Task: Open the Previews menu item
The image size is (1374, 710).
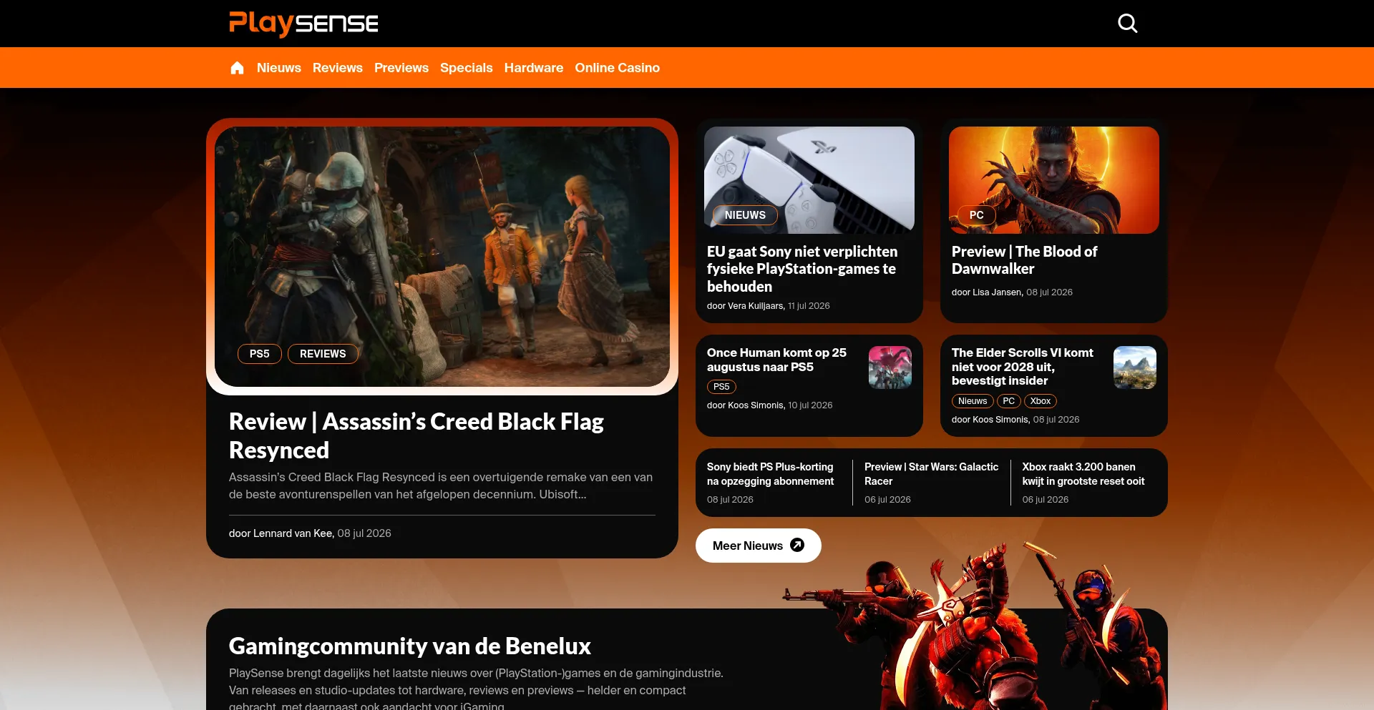Action: 401,68
